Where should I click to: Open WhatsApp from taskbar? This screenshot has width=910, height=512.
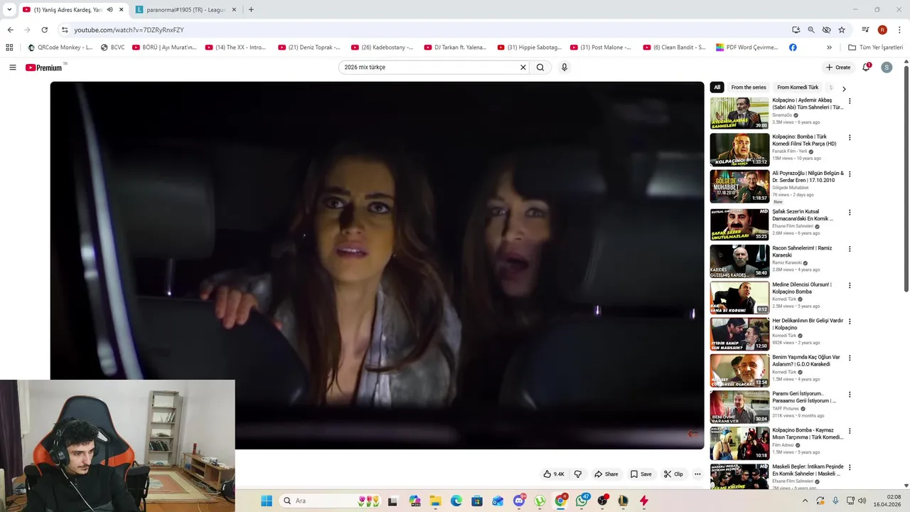coord(582,501)
